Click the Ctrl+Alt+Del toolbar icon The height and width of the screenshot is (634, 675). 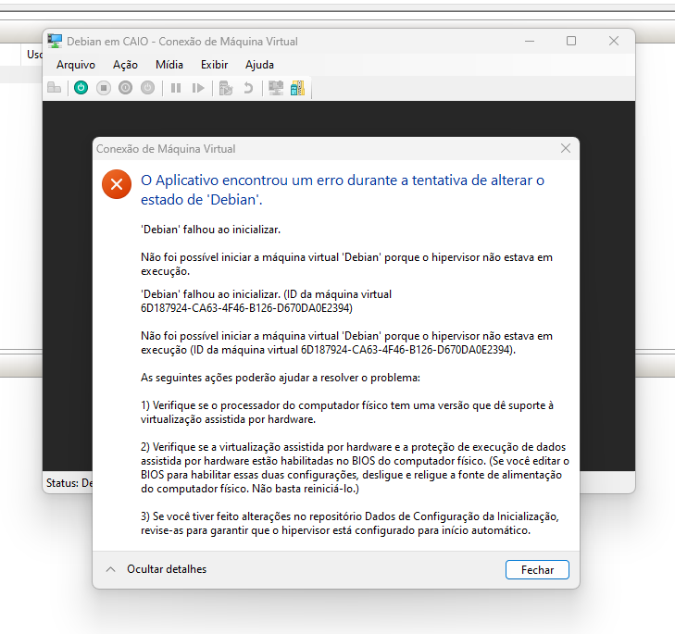point(55,88)
